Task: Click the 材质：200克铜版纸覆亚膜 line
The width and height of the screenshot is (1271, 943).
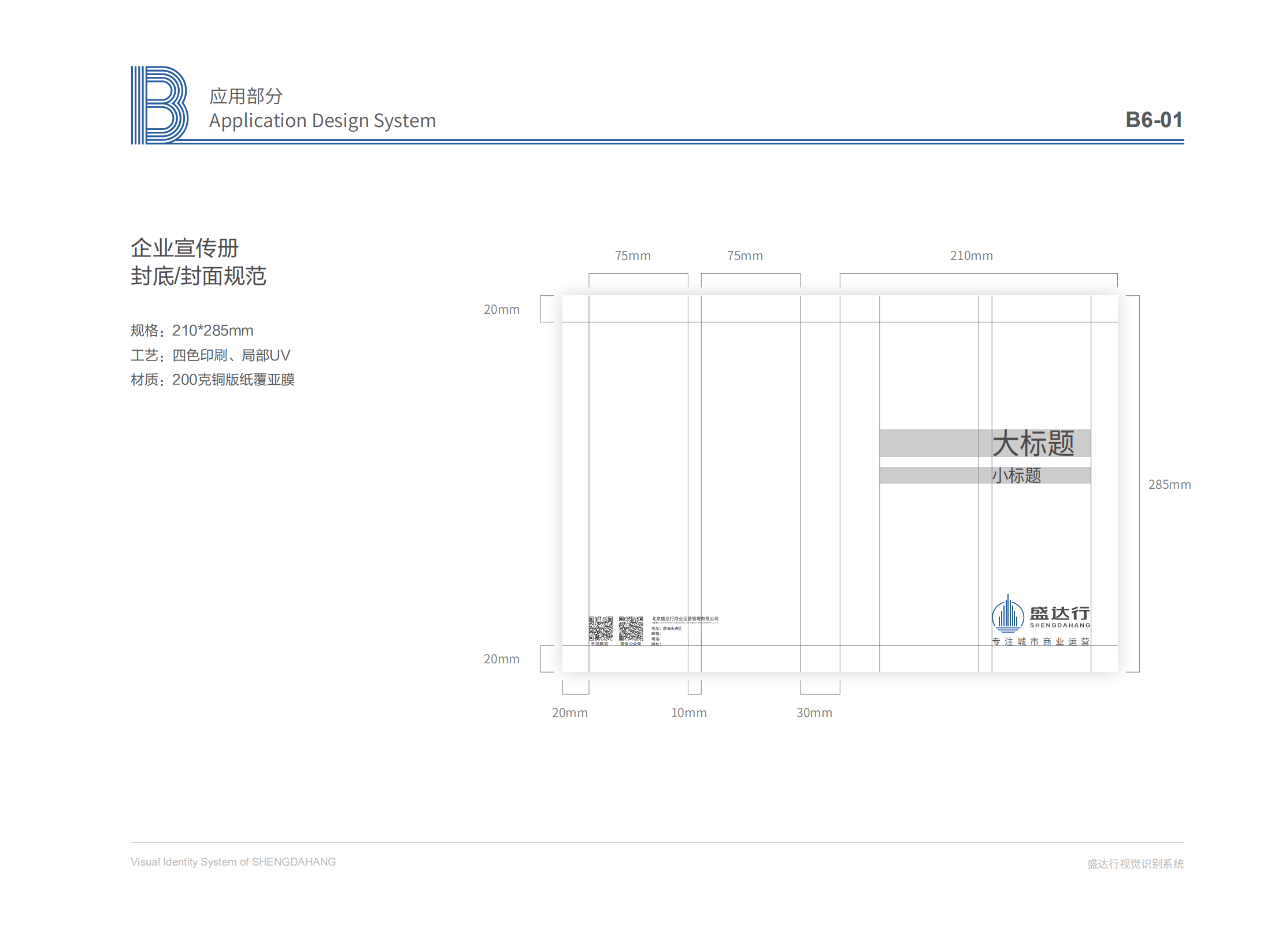Action: tap(212, 380)
